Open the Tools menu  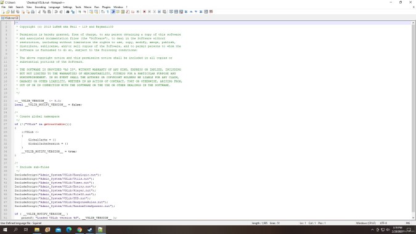coord(78,7)
